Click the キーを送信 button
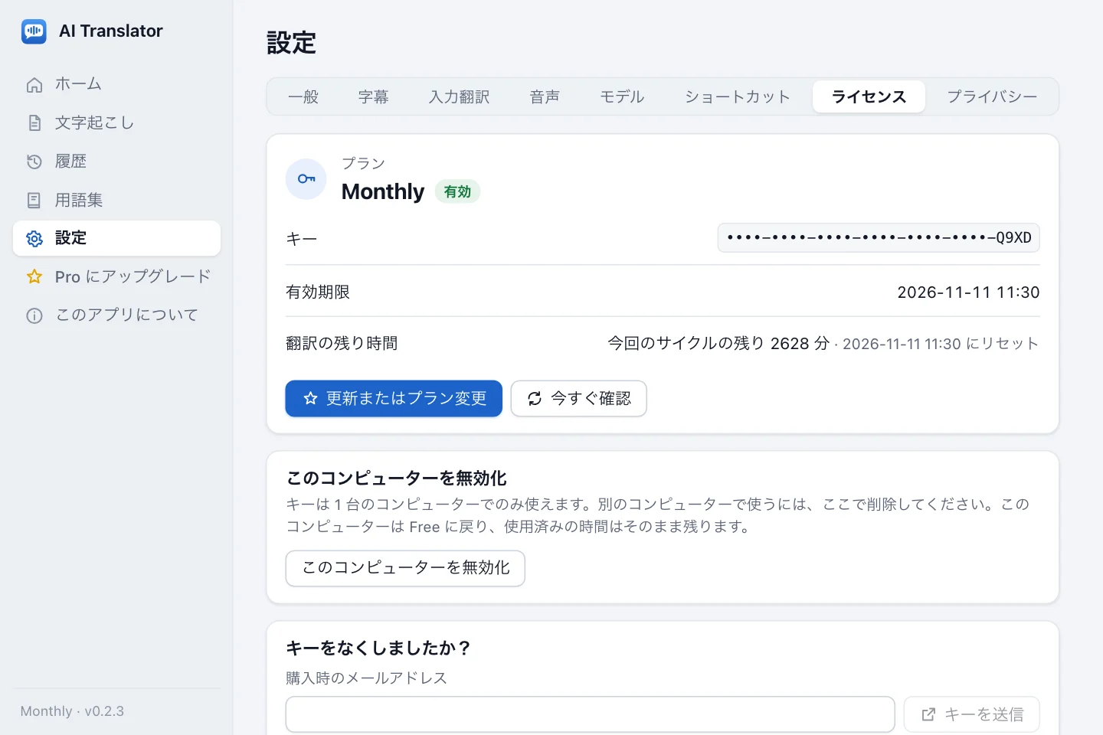Viewport: 1103px width, 735px height. tap(972, 714)
